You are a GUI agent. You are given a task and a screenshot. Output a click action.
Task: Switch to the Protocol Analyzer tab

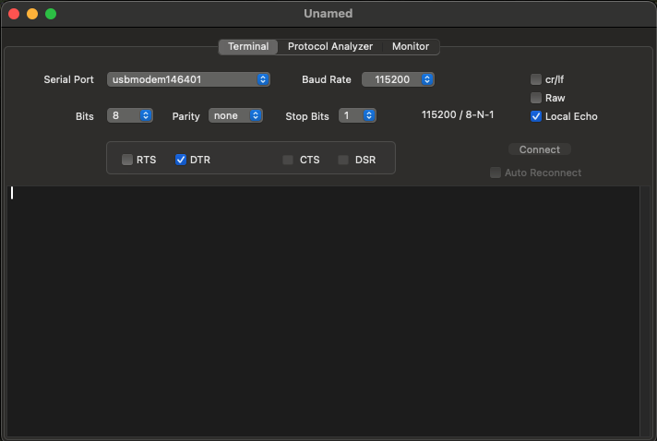point(330,46)
